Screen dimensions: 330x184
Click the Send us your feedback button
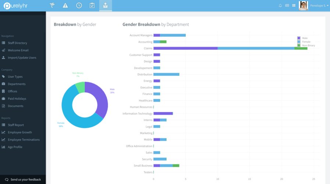tap(23, 180)
